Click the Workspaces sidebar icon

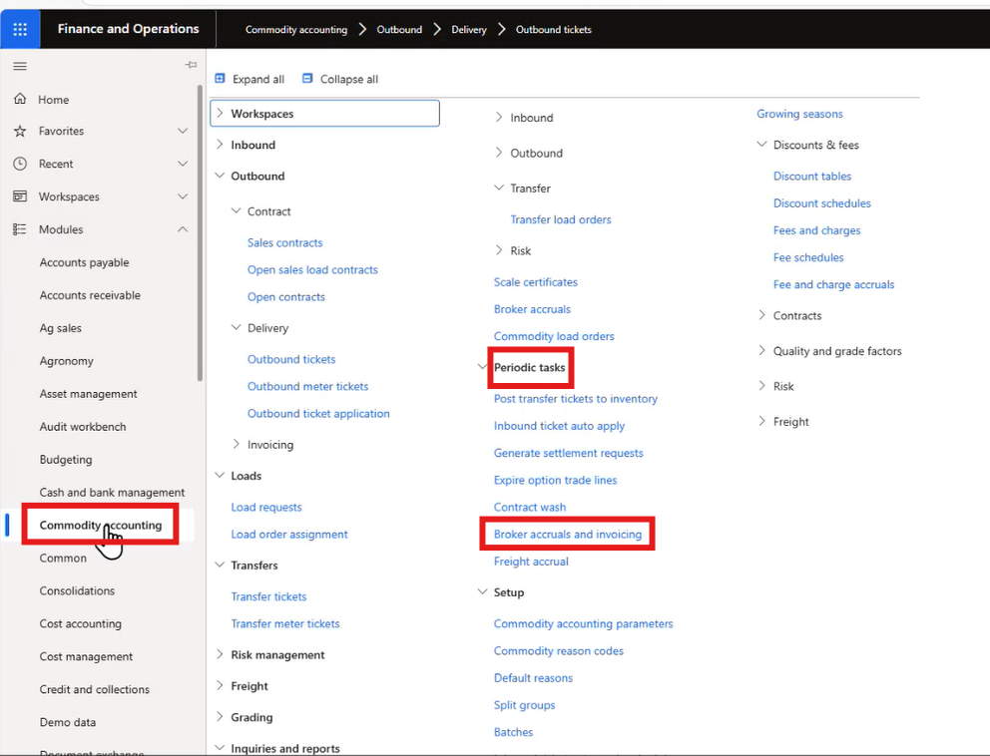coord(20,196)
